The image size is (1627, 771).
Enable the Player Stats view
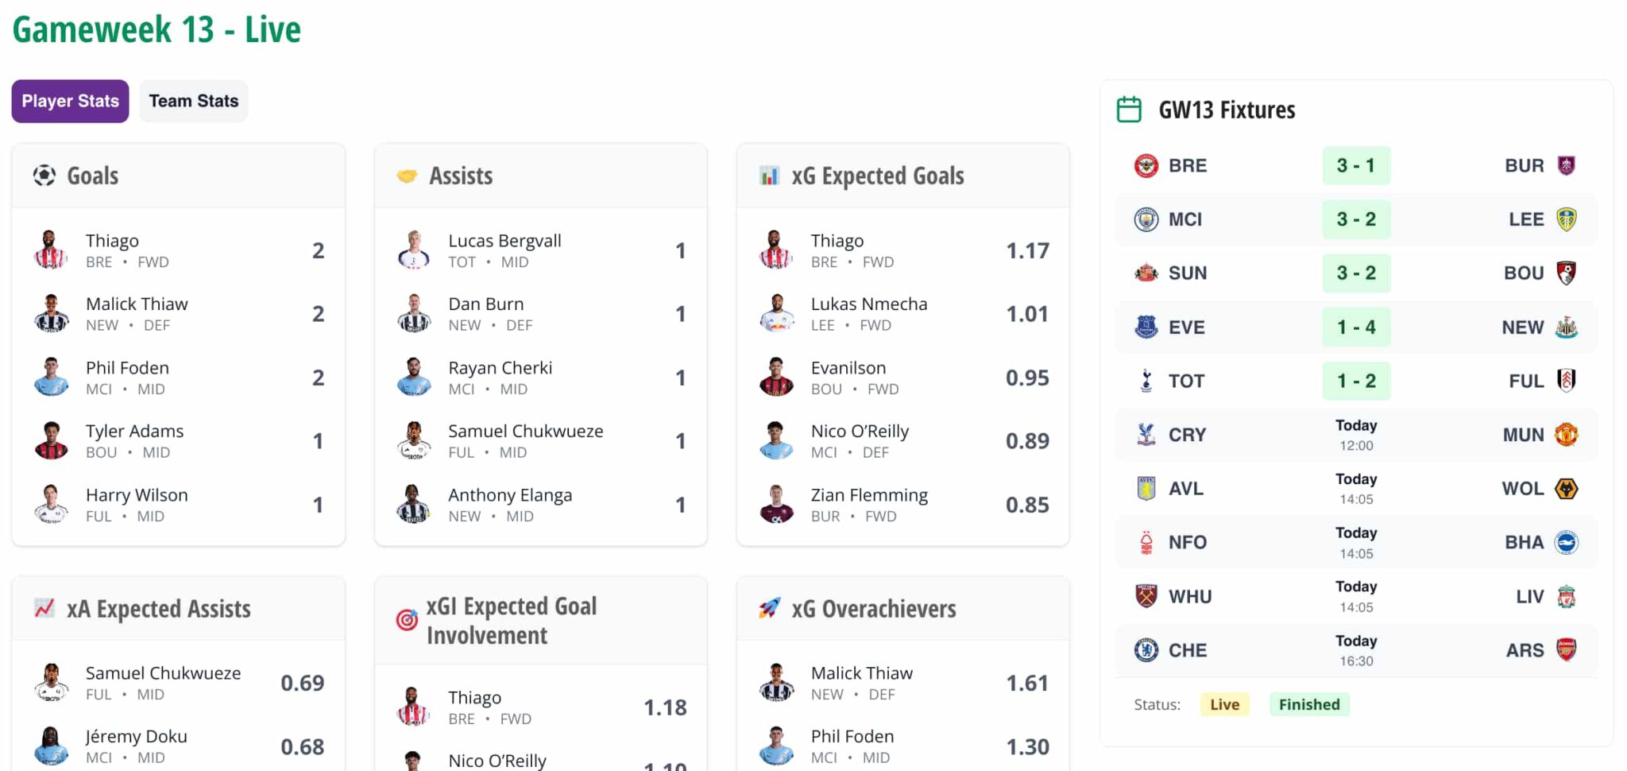(x=69, y=101)
